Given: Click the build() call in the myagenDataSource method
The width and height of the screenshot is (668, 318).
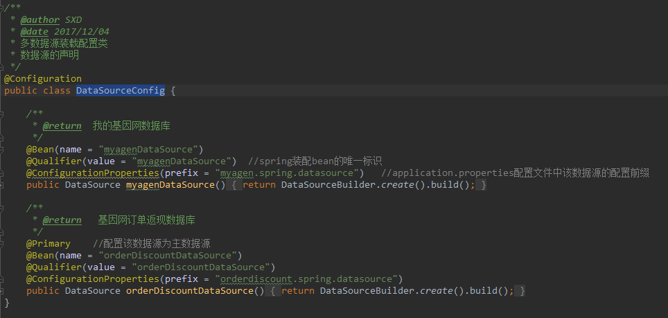Looking at the screenshot, I should click(450, 185).
